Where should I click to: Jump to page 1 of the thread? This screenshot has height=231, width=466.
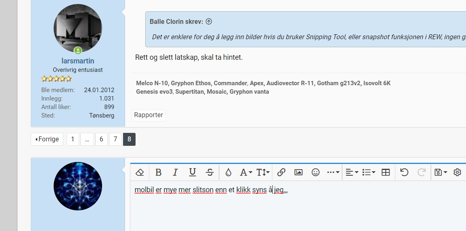click(73, 139)
